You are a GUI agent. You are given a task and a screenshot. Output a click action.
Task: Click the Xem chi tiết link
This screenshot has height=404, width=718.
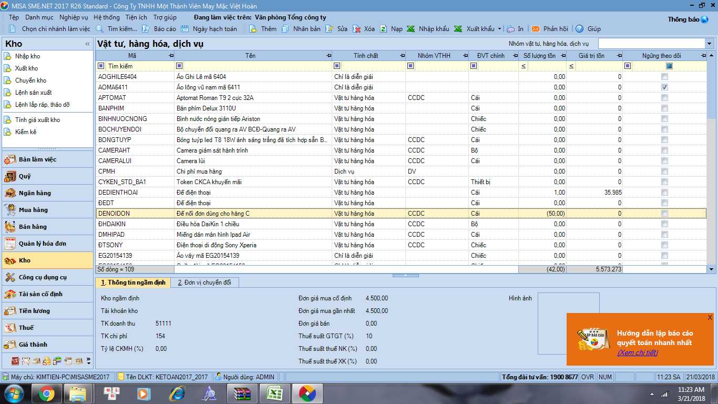point(637,352)
